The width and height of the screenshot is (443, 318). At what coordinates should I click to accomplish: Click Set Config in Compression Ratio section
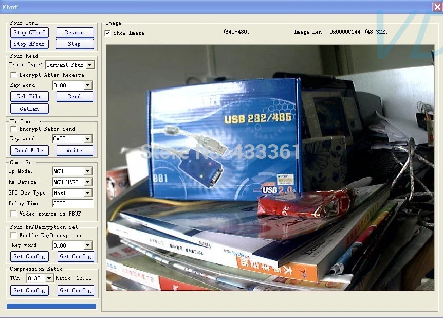point(29,290)
